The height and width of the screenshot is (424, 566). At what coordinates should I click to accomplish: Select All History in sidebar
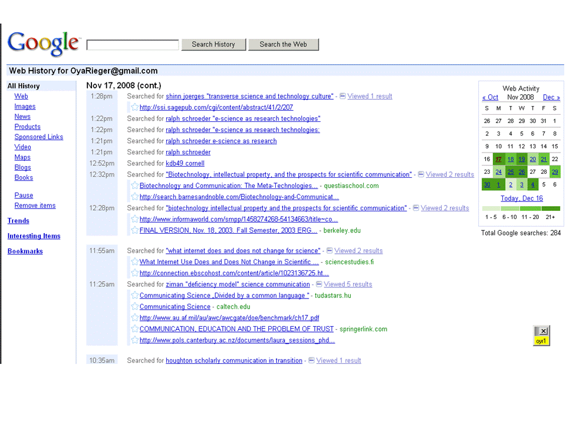coord(24,86)
